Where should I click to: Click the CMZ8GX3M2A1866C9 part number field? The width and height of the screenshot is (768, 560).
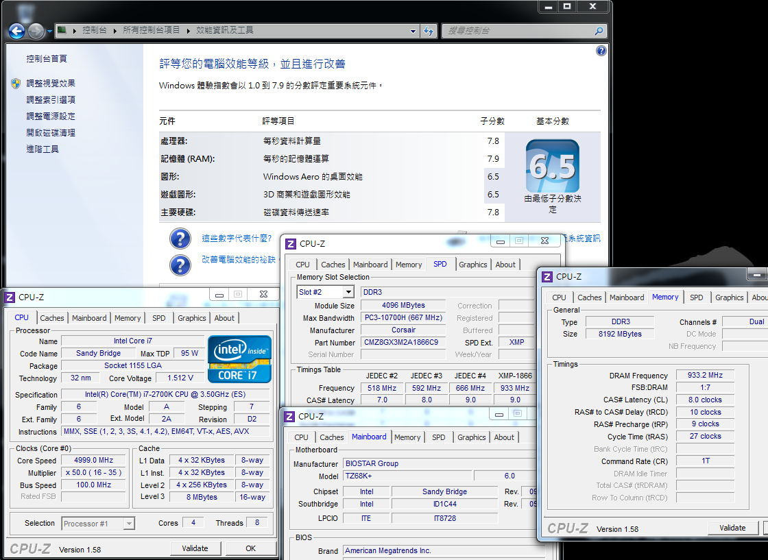(x=404, y=343)
